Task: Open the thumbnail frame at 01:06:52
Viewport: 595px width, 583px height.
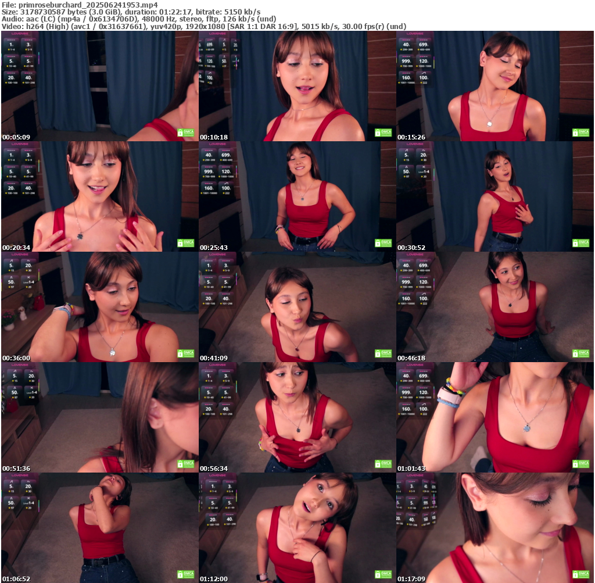Action: click(100, 528)
